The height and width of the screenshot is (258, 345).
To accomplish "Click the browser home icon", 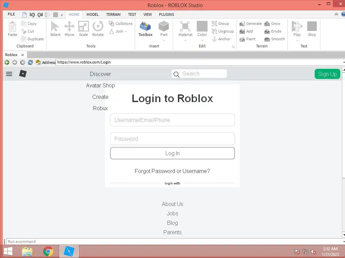I will pos(38,62).
